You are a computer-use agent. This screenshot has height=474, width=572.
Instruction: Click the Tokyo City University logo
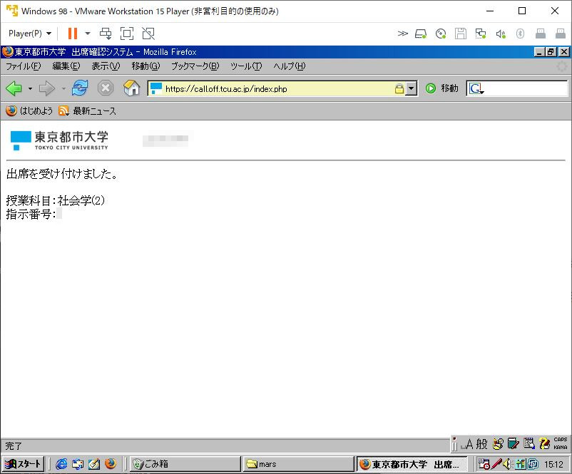tap(59, 140)
